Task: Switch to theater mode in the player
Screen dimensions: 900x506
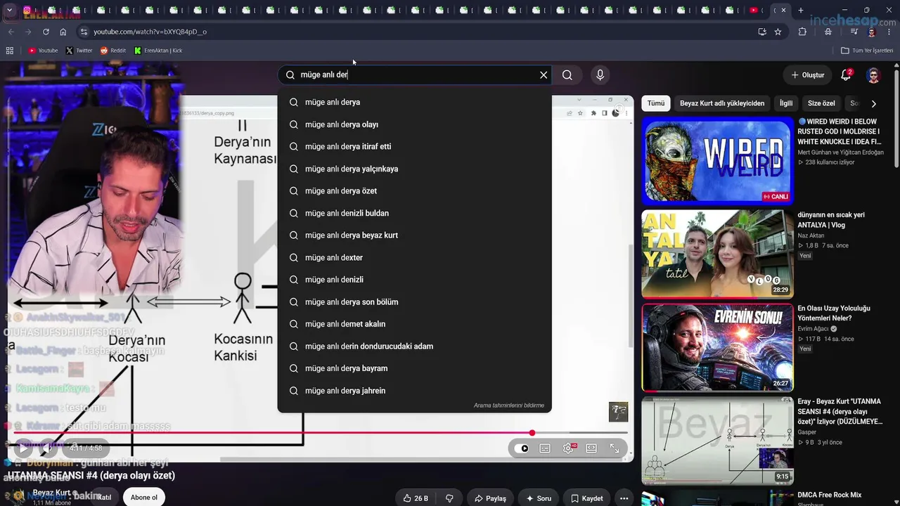Action: pos(591,448)
